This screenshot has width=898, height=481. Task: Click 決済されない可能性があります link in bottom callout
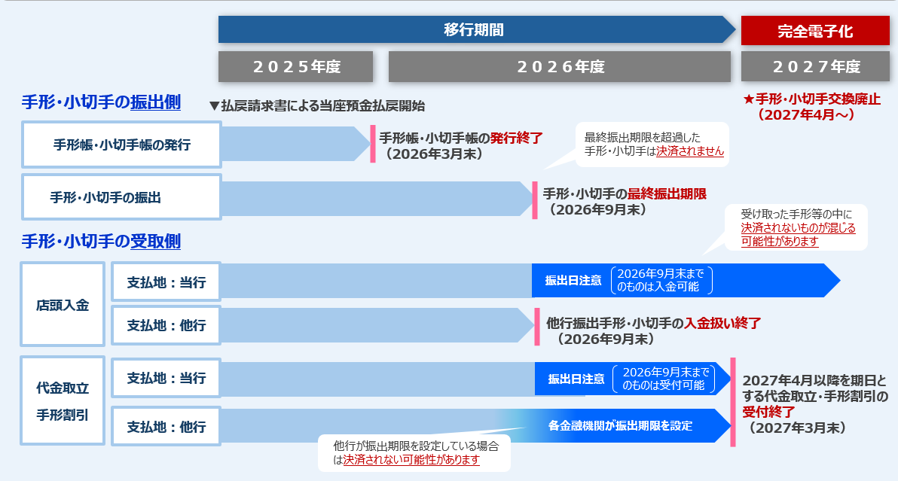(411, 459)
